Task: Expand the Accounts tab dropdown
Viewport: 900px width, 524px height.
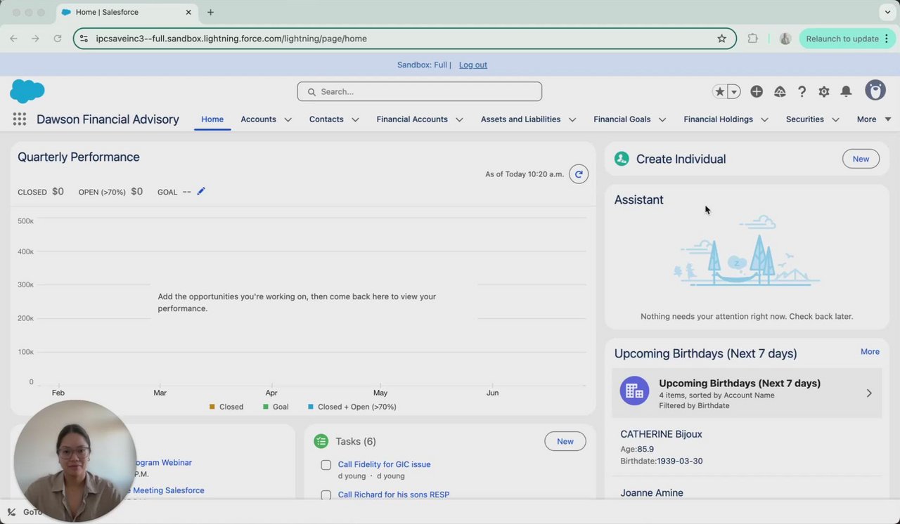Action: point(288,119)
